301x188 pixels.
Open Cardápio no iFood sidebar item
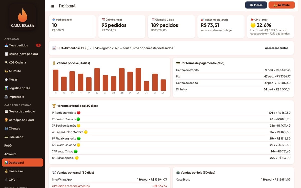[x=23, y=120]
